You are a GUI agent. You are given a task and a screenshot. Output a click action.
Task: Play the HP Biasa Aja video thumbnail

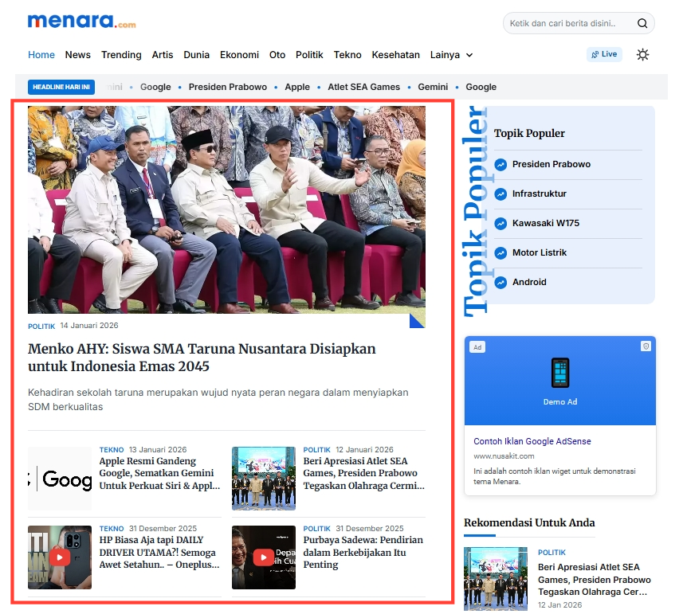(x=60, y=557)
